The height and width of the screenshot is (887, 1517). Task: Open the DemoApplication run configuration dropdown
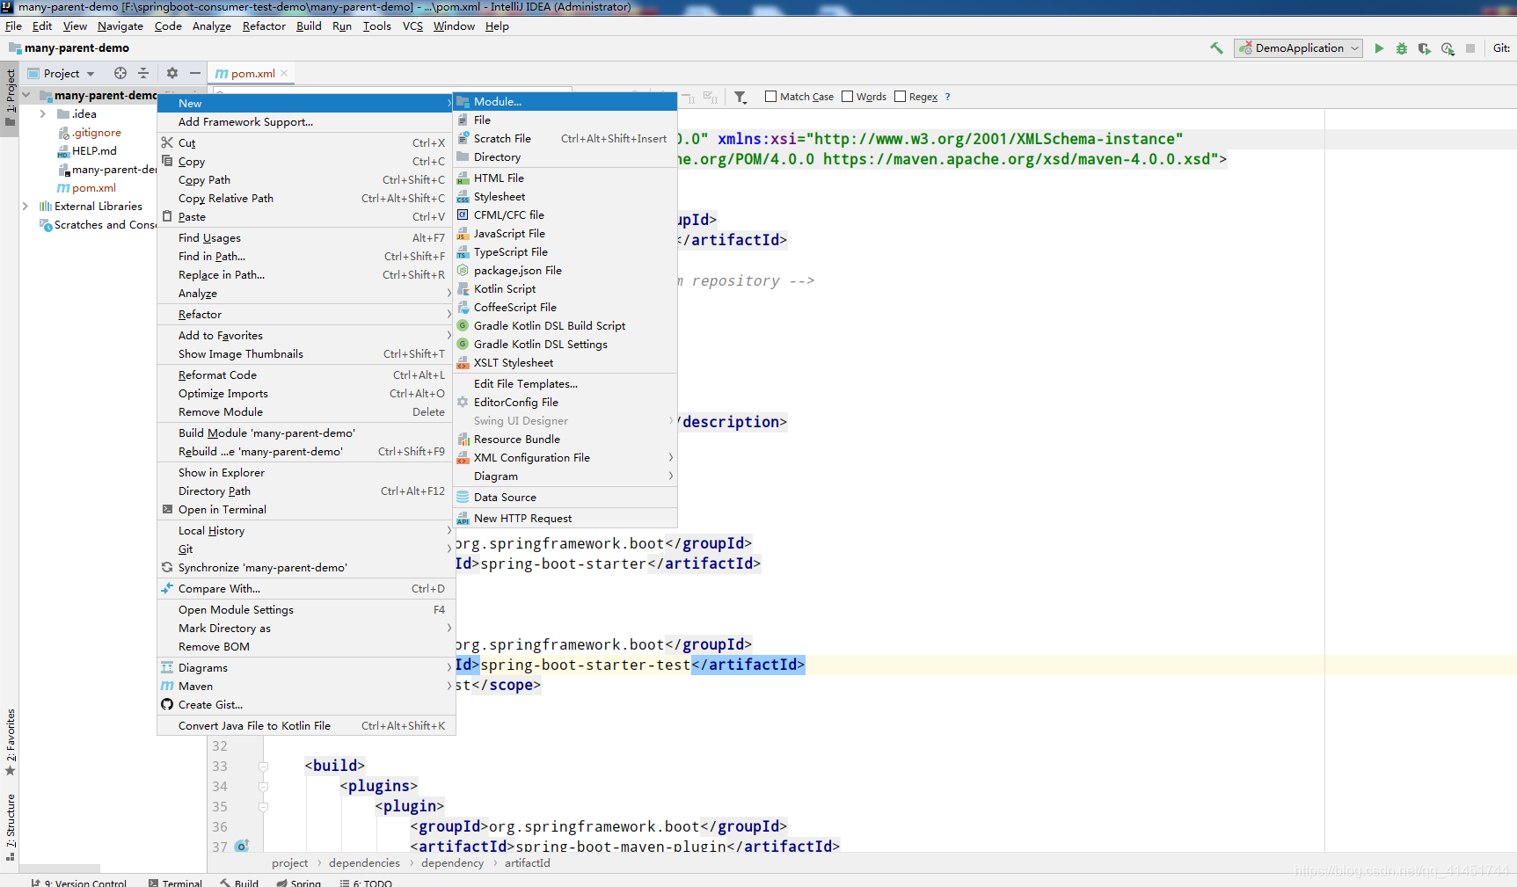coord(1298,48)
